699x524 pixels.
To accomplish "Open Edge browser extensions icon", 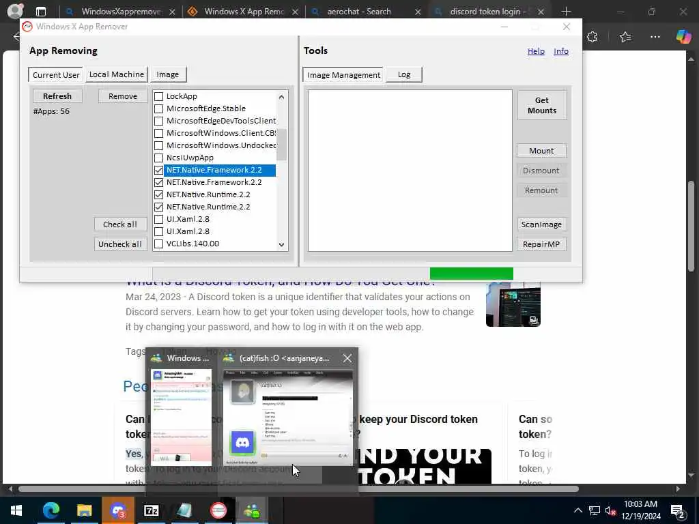I will [x=592, y=37].
